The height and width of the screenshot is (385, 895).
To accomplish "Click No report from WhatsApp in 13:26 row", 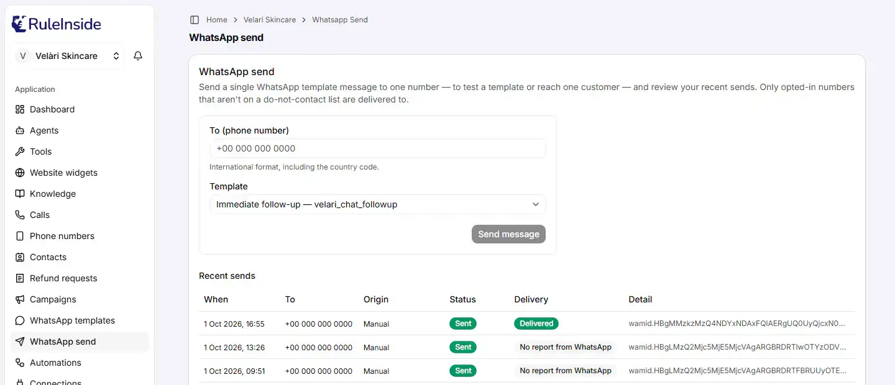I will point(566,347).
